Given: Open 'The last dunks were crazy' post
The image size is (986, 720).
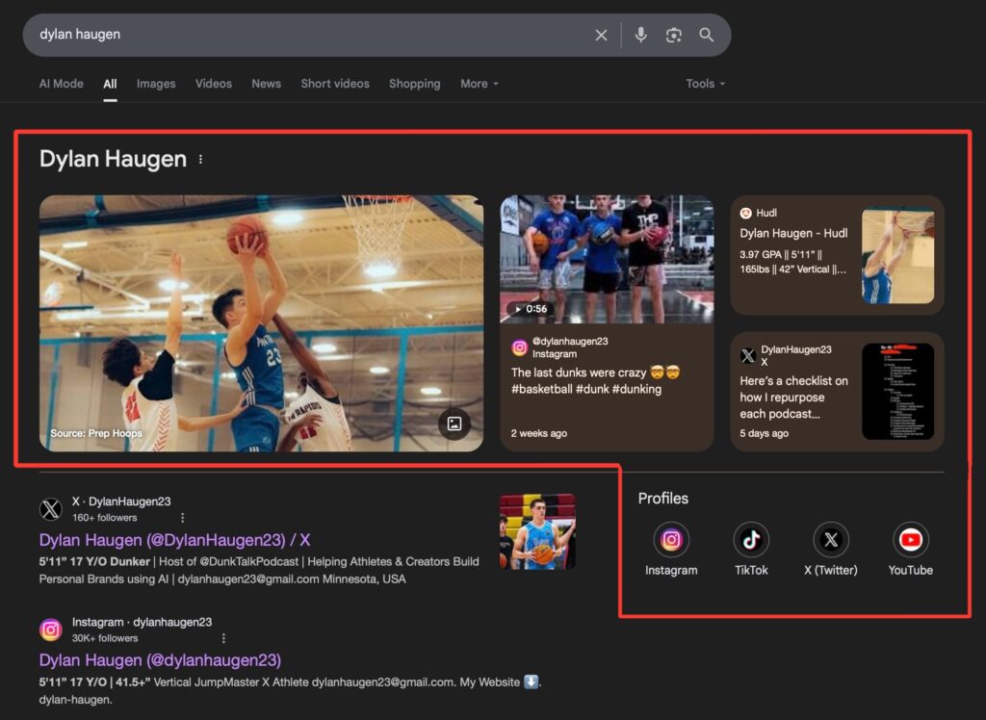Looking at the screenshot, I should point(595,380).
